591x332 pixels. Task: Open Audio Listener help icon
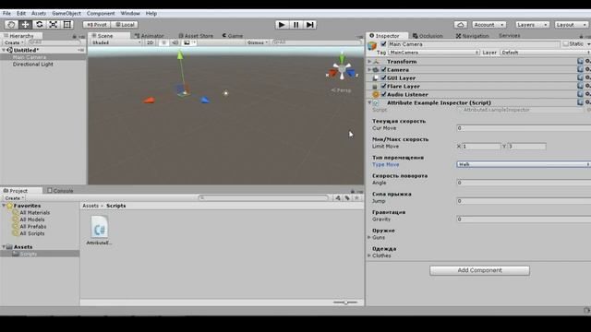point(580,94)
